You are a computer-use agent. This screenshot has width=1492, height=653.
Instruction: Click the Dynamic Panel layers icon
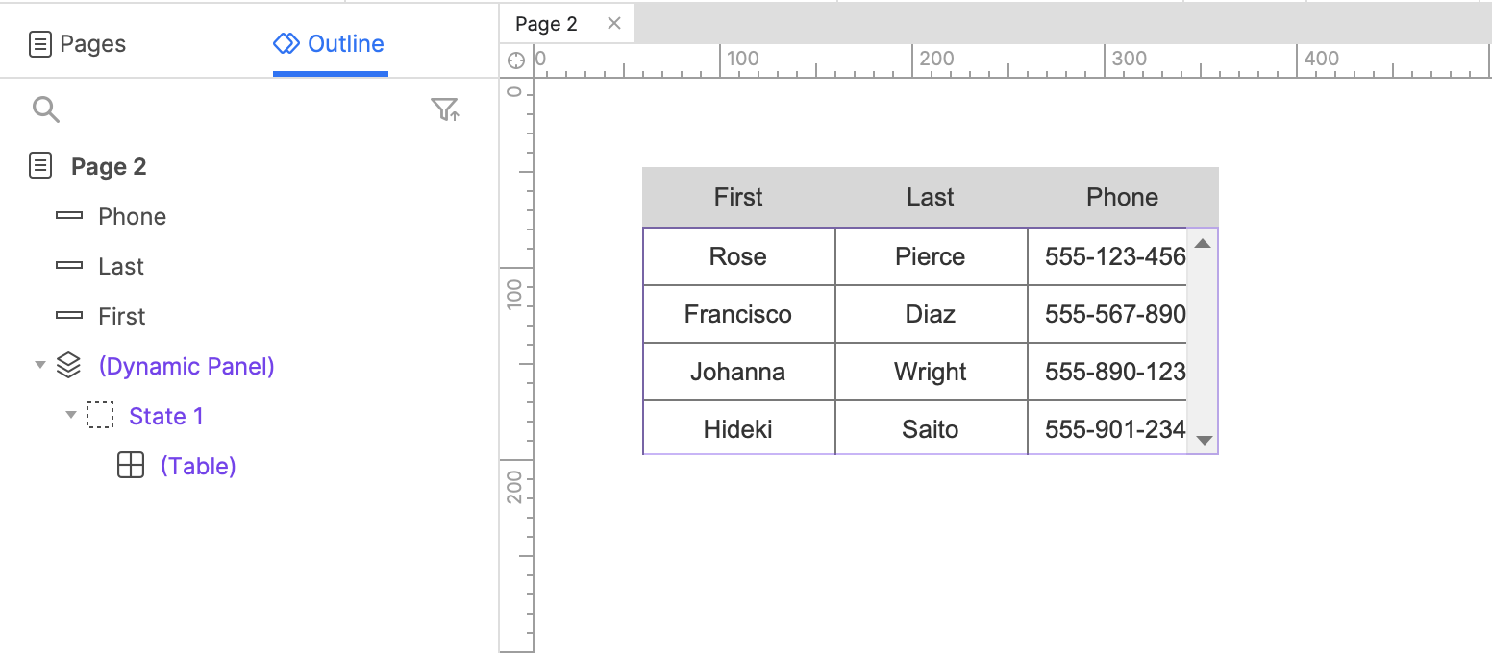pyautogui.click(x=68, y=366)
